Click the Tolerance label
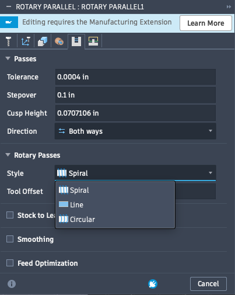Image resolution: width=235 pixels, height=295 pixels. pyautogui.click(x=23, y=77)
